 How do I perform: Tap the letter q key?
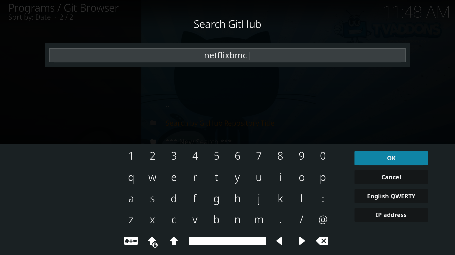(x=131, y=178)
